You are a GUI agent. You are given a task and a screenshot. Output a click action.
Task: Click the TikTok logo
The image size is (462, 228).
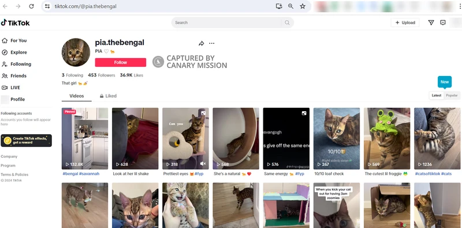point(16,22)
